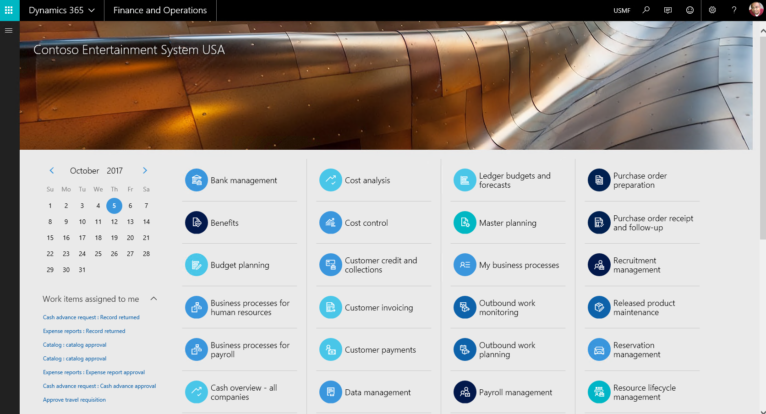Viewport: 766px width, 414px height.
Task: Select October 18 in the calendar
Action: (98, 238)
